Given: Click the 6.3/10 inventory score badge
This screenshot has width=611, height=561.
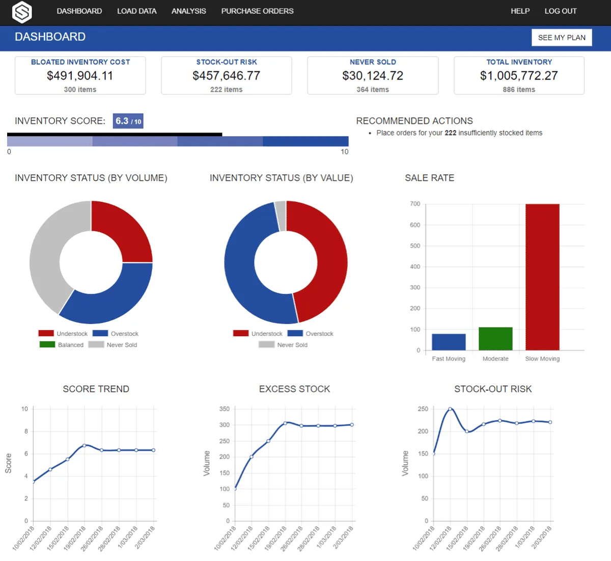Looking at the screenshot, I should point(128,121).
